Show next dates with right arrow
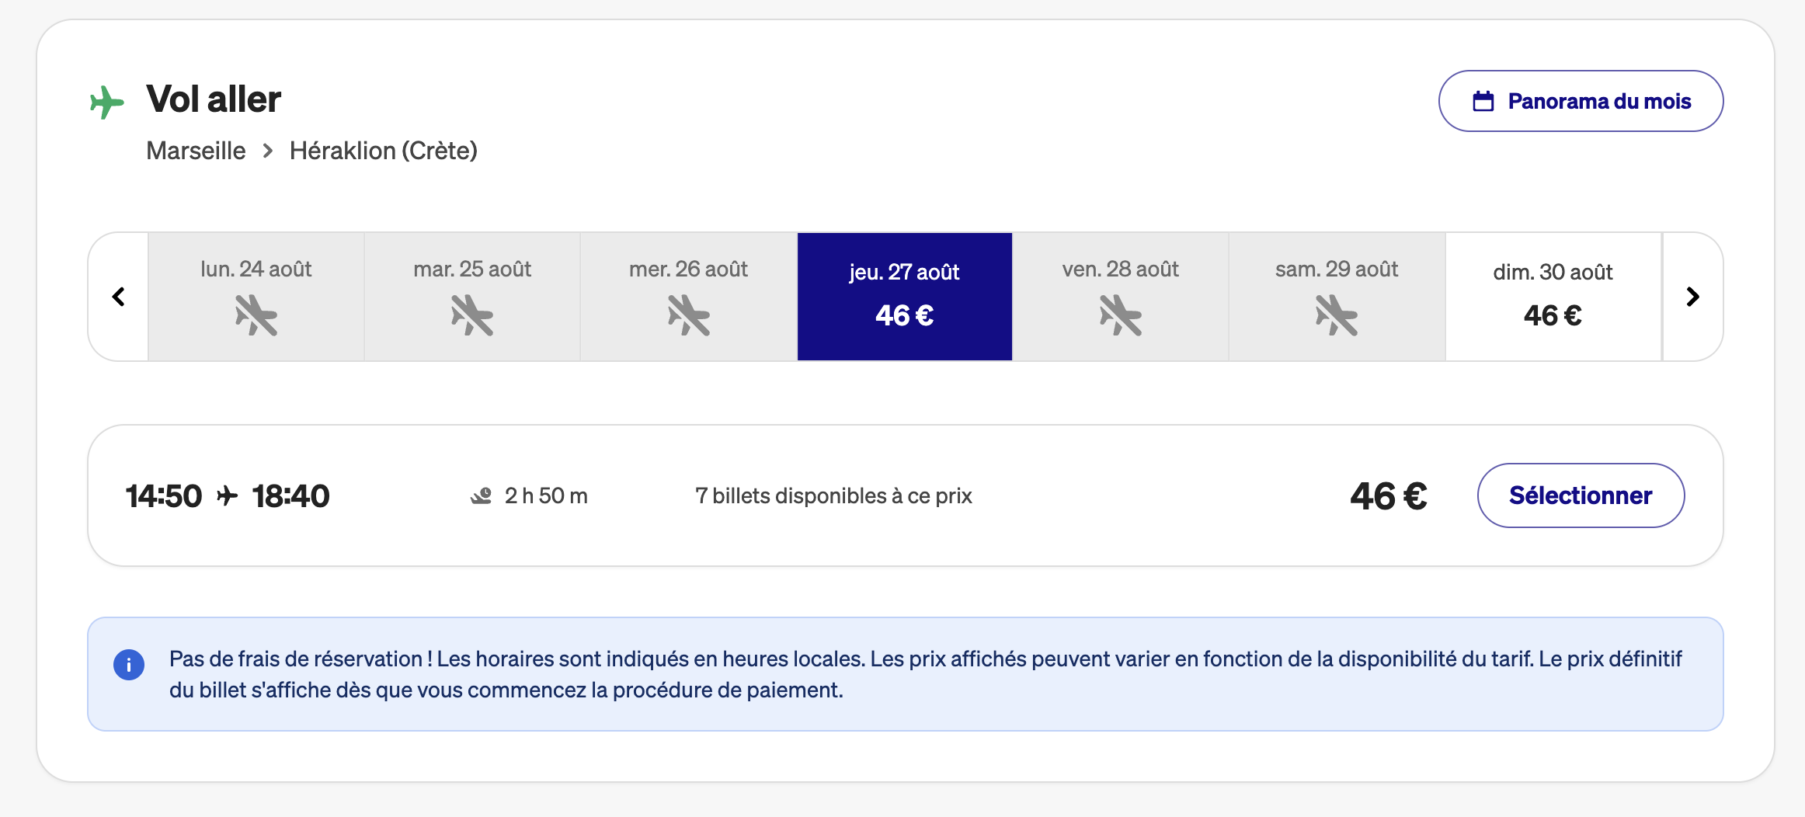 click(1693, 297)
